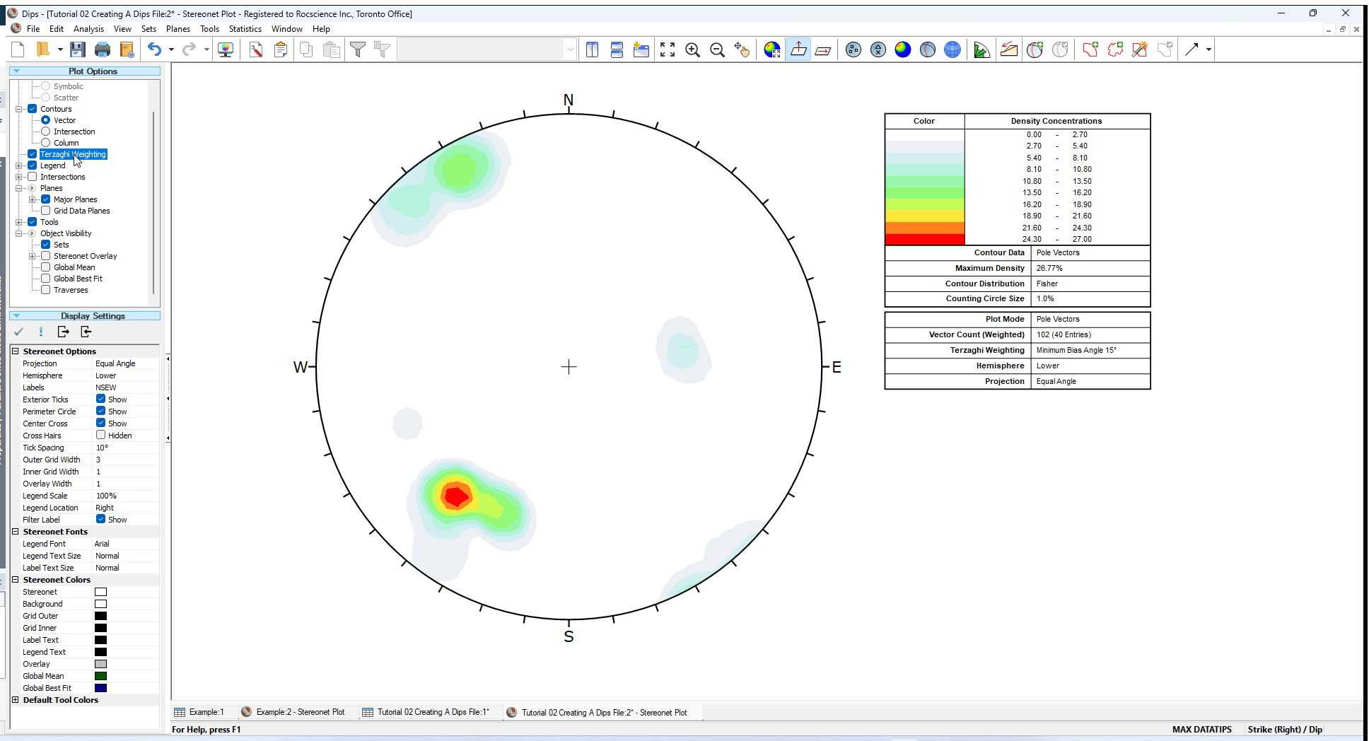Screen dimensions: 1369x741
Task: Open the Zoom In tool
Action: 693,49
